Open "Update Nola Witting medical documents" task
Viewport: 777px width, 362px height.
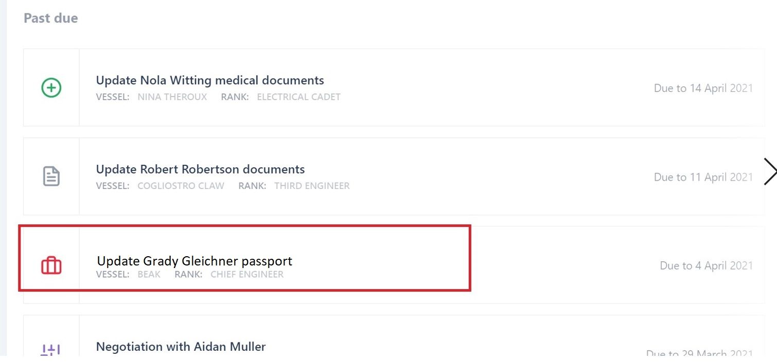[210, 81]
